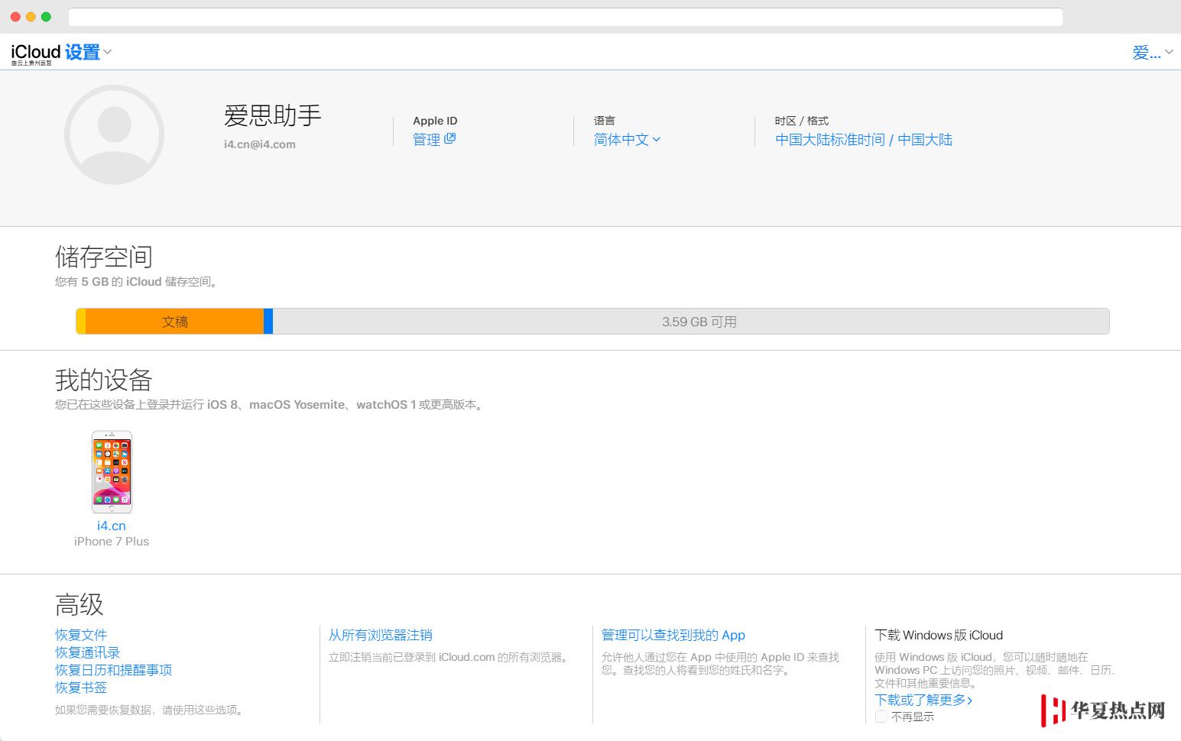Click the 储存空间 section heading
This screenshot has height=741, width=1181.
click(x=104, y=257)
